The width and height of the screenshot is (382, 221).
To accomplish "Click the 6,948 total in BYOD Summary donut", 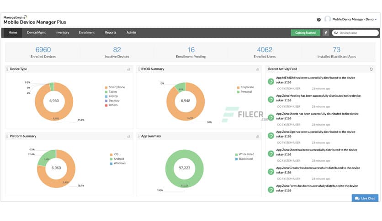I will (186, 101).
